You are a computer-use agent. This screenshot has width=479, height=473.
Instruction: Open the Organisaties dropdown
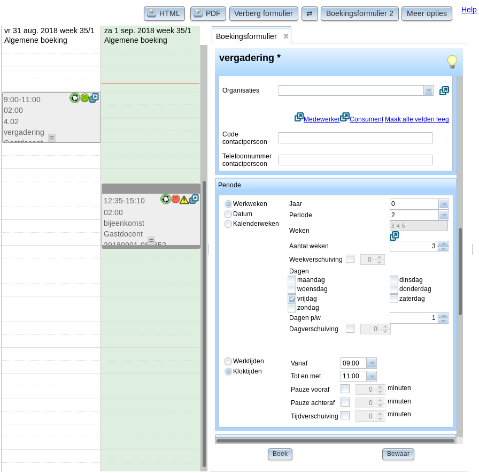[428, 90]
